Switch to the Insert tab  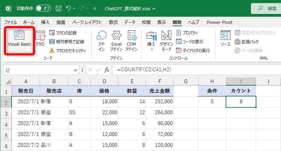(45, 22)
